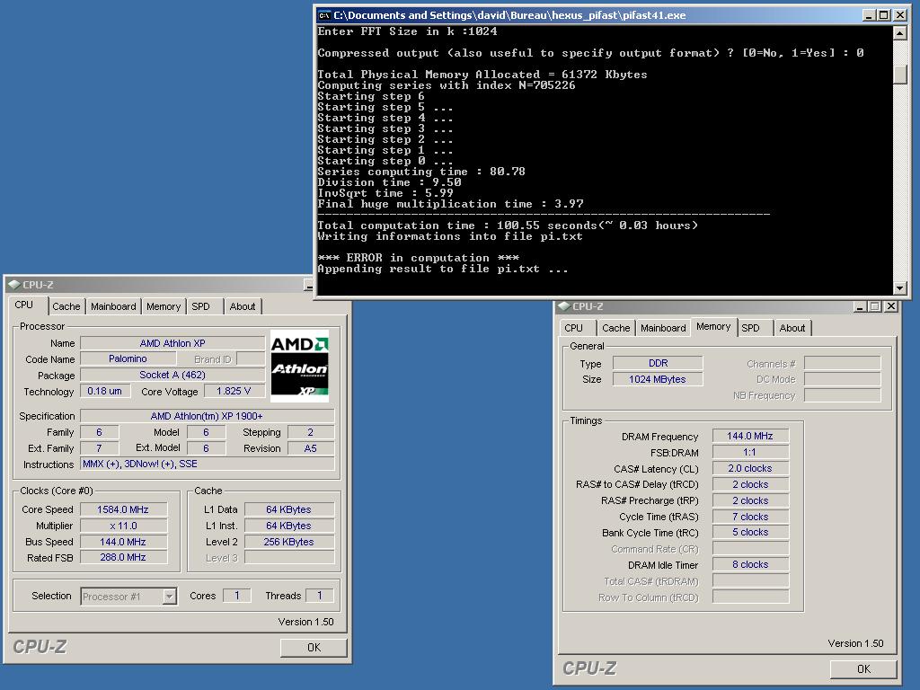This screenshot has width=920, height=690.
Task: Click the Name field showing AMD Athlon XP
Action: point(172,342)
